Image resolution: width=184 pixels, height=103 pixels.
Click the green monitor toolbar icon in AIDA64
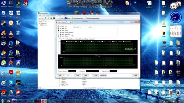pyautogui.click(x=54, y=18)
